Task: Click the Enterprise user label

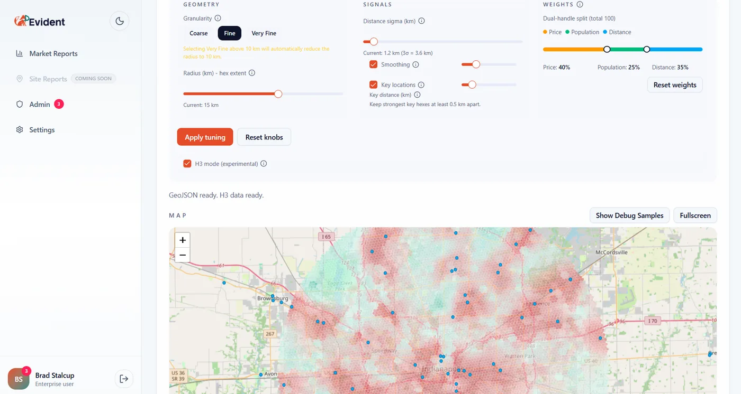Action: 55,384
